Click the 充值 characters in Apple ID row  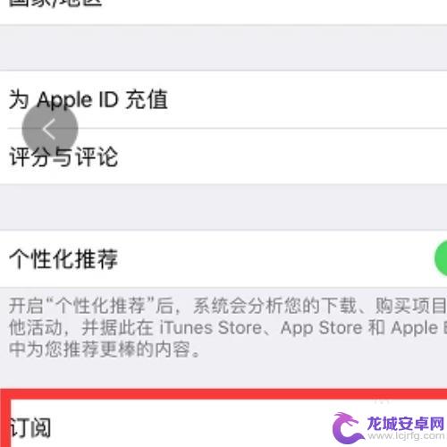(x=147, y=99)
